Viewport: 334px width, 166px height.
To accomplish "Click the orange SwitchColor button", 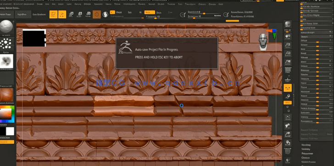I will (x=7, y=142).
